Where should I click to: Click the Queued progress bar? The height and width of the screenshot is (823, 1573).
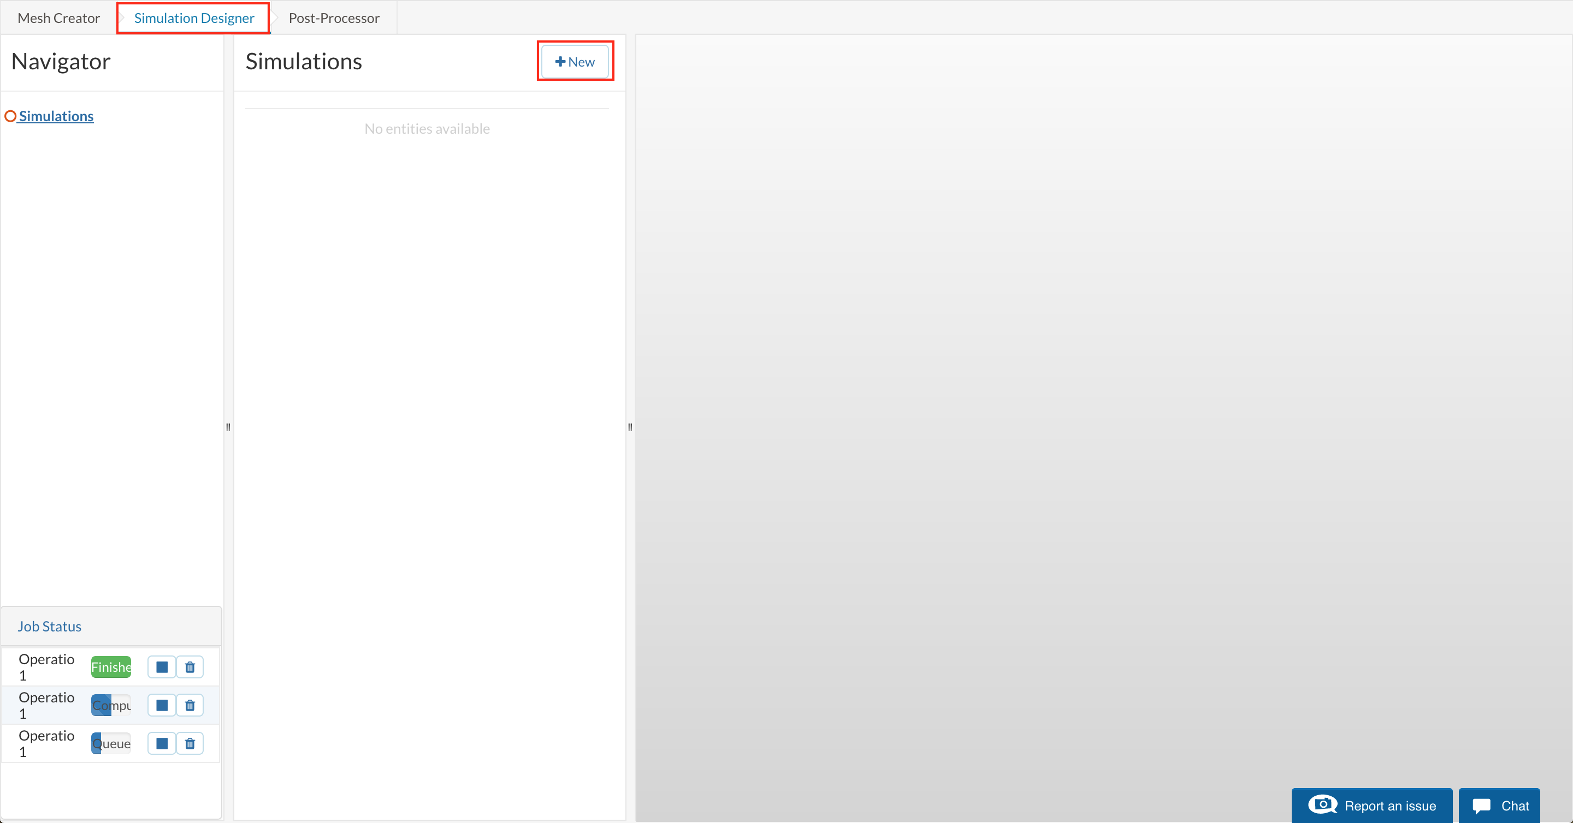(111, 743)
